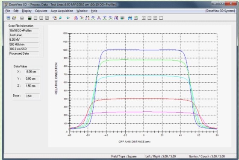Click the 'RELATIVE IONIZATION' axis label
The height and width of the screenshot is (160, 239).
click(56, 79)
